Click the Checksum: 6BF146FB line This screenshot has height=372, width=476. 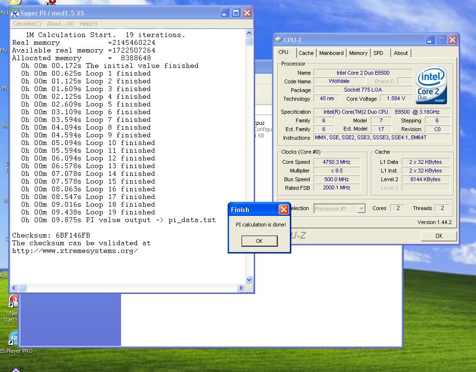tap(51, 236)
